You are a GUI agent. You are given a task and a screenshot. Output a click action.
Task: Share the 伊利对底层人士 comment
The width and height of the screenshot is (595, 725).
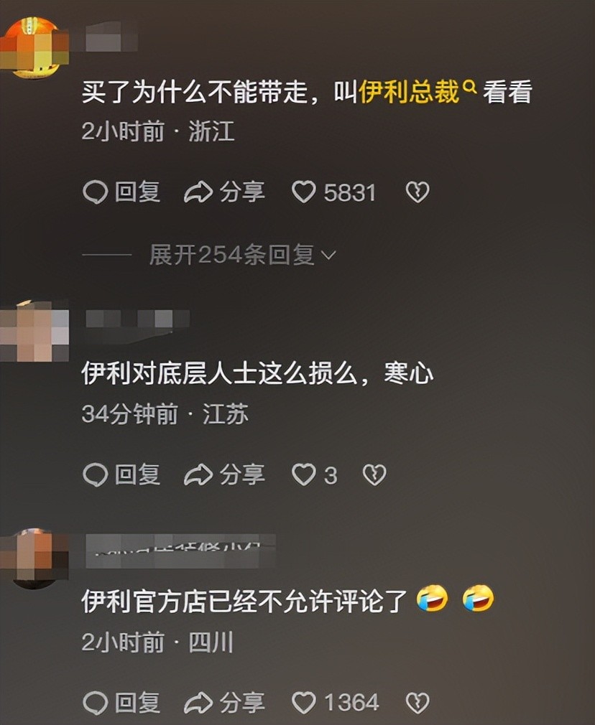click(225, 475)
